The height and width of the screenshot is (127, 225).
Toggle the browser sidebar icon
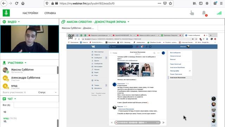click(201, 3)
